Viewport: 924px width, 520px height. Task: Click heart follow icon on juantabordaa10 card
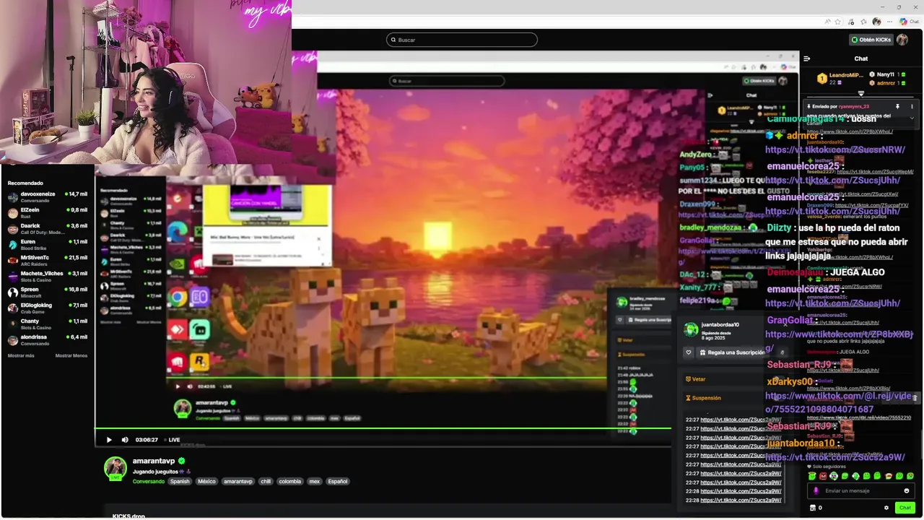[x=689, y=352]
